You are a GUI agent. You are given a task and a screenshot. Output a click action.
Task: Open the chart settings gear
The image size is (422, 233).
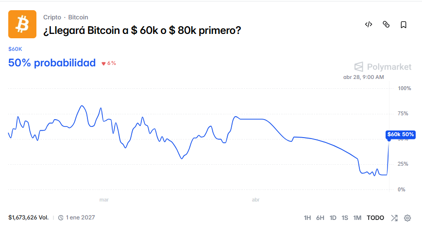pos(407,218)
